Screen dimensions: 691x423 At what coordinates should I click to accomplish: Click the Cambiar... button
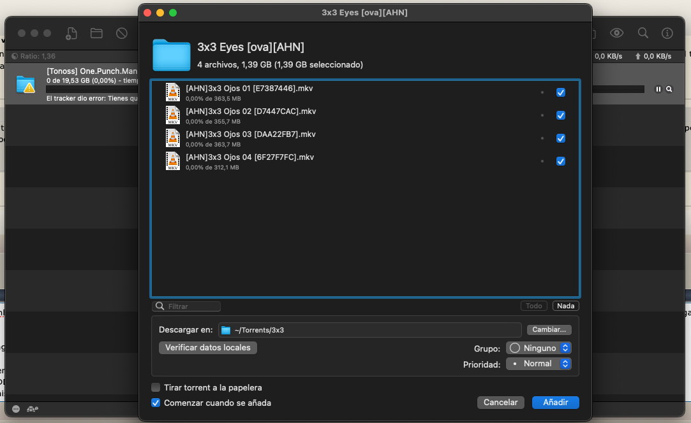tap(549, 330)
